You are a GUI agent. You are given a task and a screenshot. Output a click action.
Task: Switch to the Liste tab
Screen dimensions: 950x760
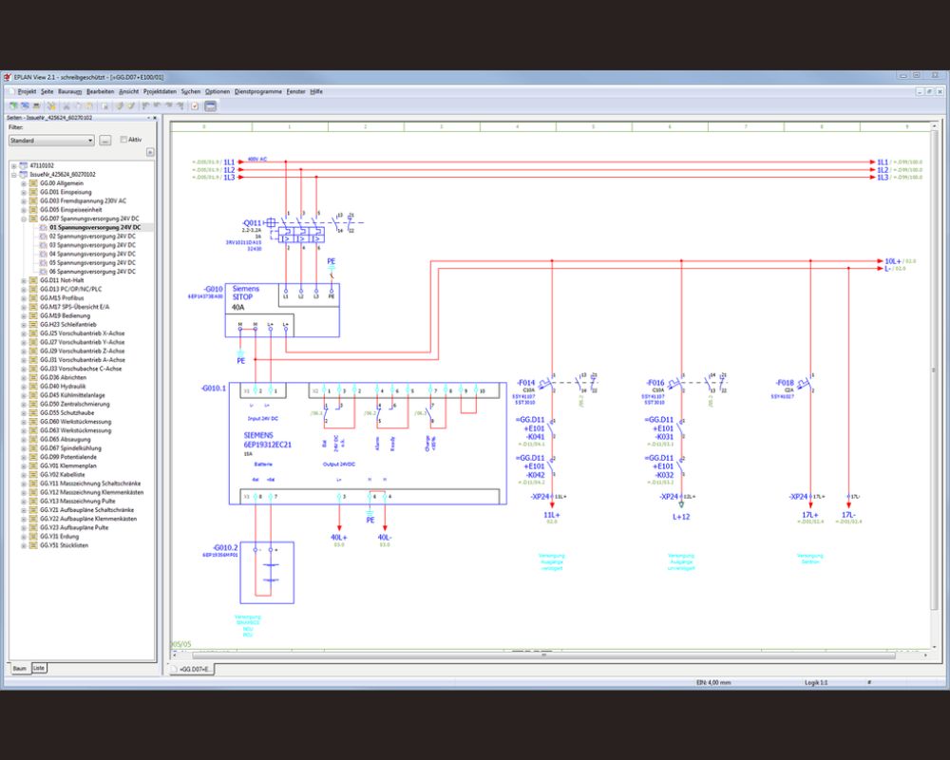37,668
